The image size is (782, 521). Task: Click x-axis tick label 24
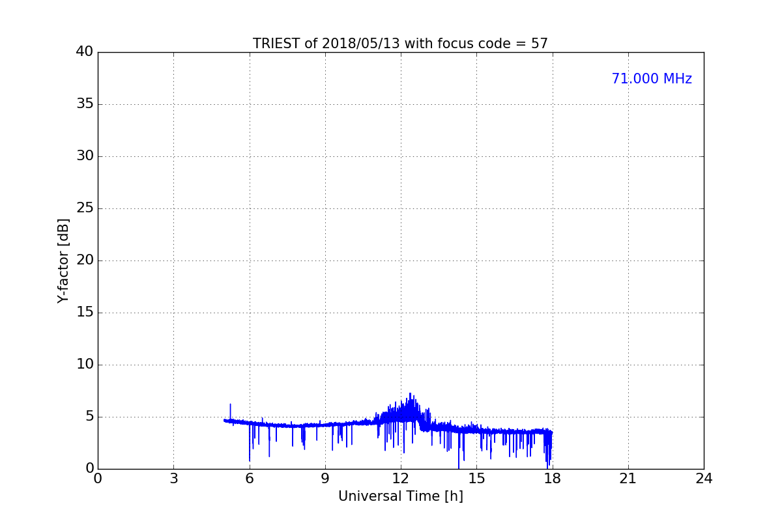point(704,479)
